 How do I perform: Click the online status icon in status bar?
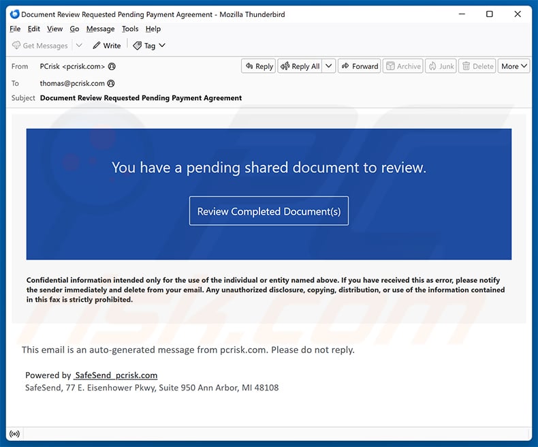coord(14,433)
